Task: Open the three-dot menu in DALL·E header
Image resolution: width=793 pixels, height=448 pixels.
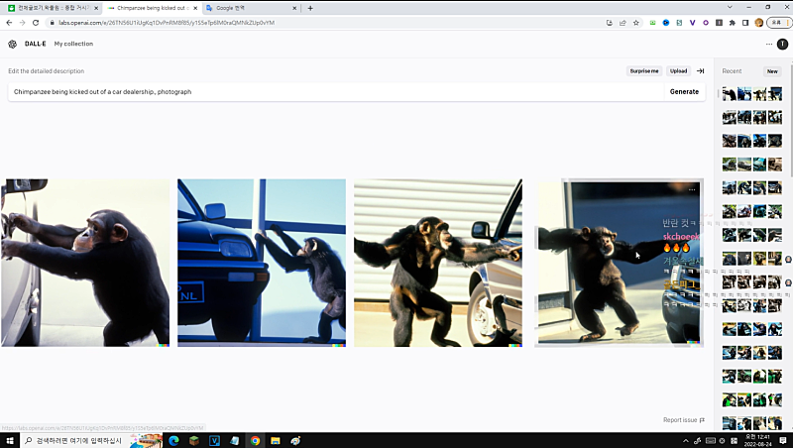Action: (x=769, y=44)
